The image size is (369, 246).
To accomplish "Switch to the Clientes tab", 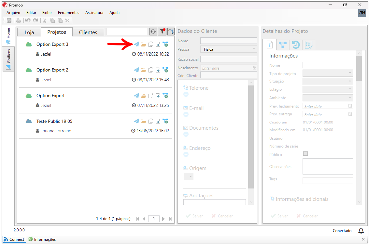I will [x=88, y=32].
